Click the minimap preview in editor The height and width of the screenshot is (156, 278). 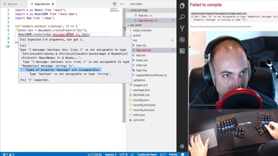(x=115, y=10)
